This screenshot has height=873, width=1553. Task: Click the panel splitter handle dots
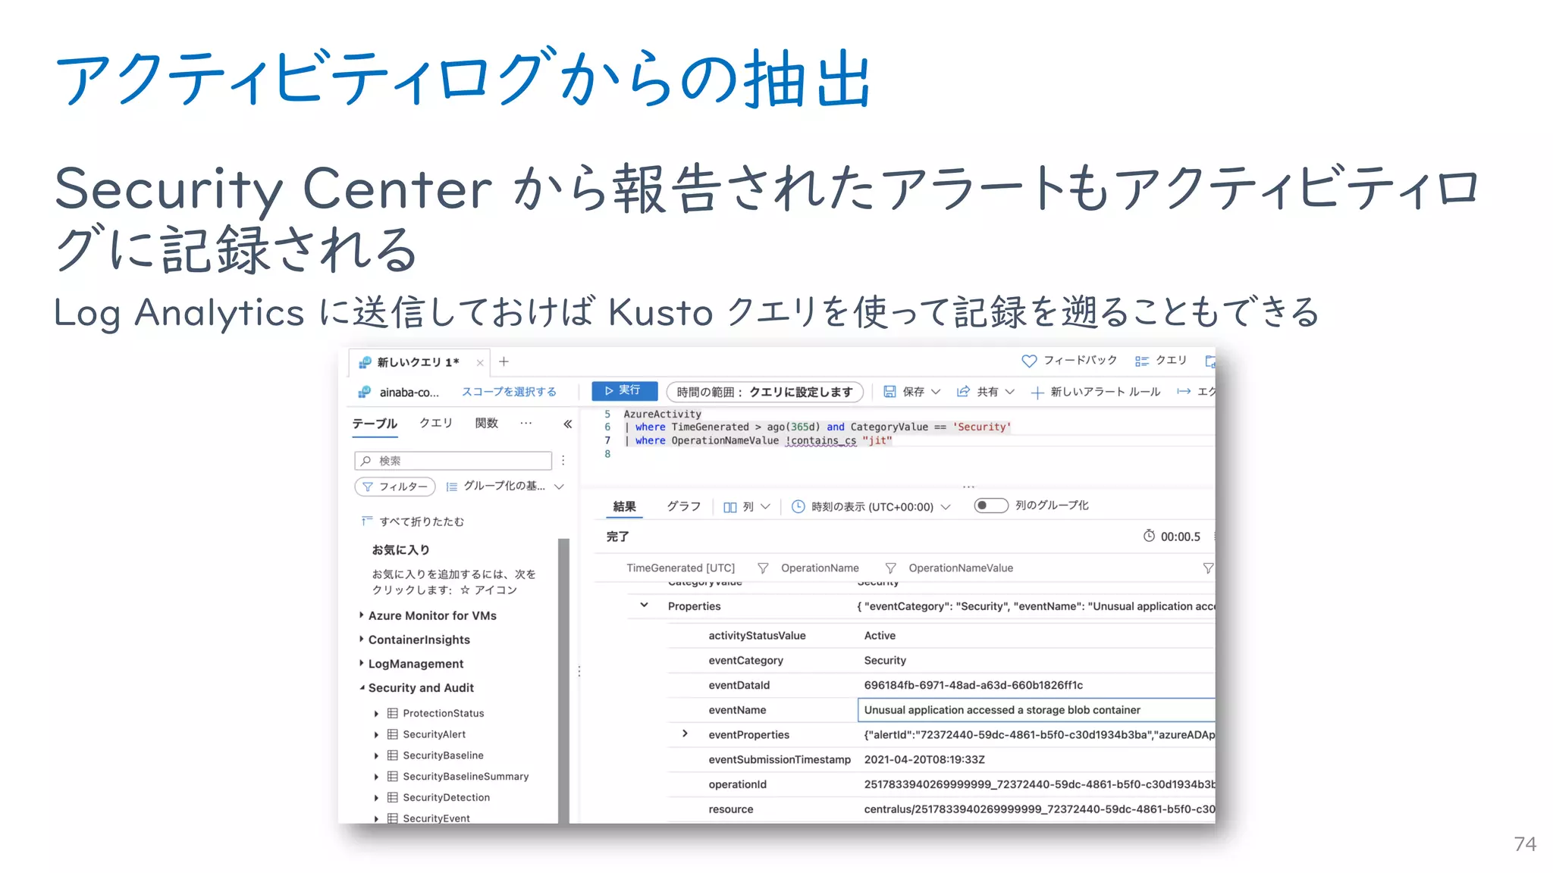579,671
